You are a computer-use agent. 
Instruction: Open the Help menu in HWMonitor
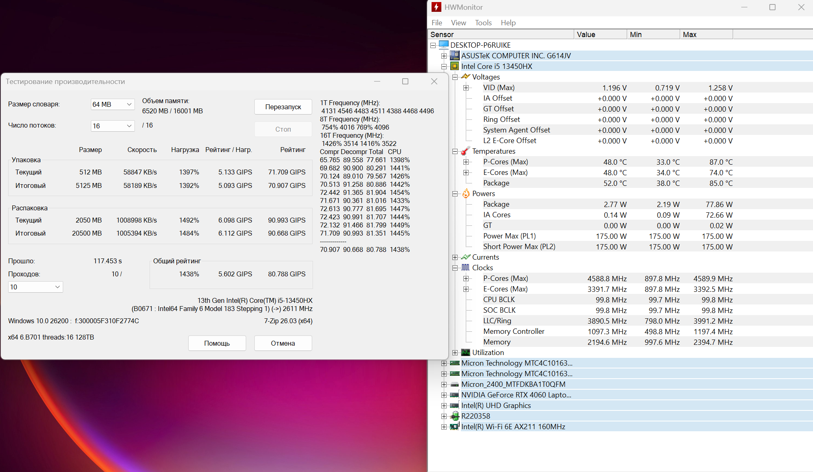(x=508, y=23)
